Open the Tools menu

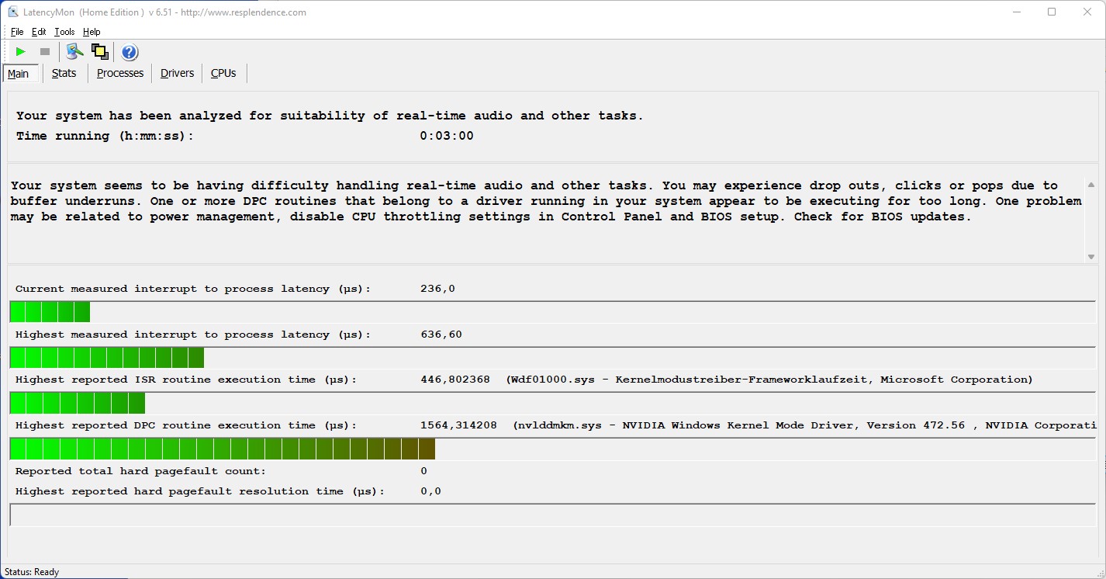tap(64, 32)
